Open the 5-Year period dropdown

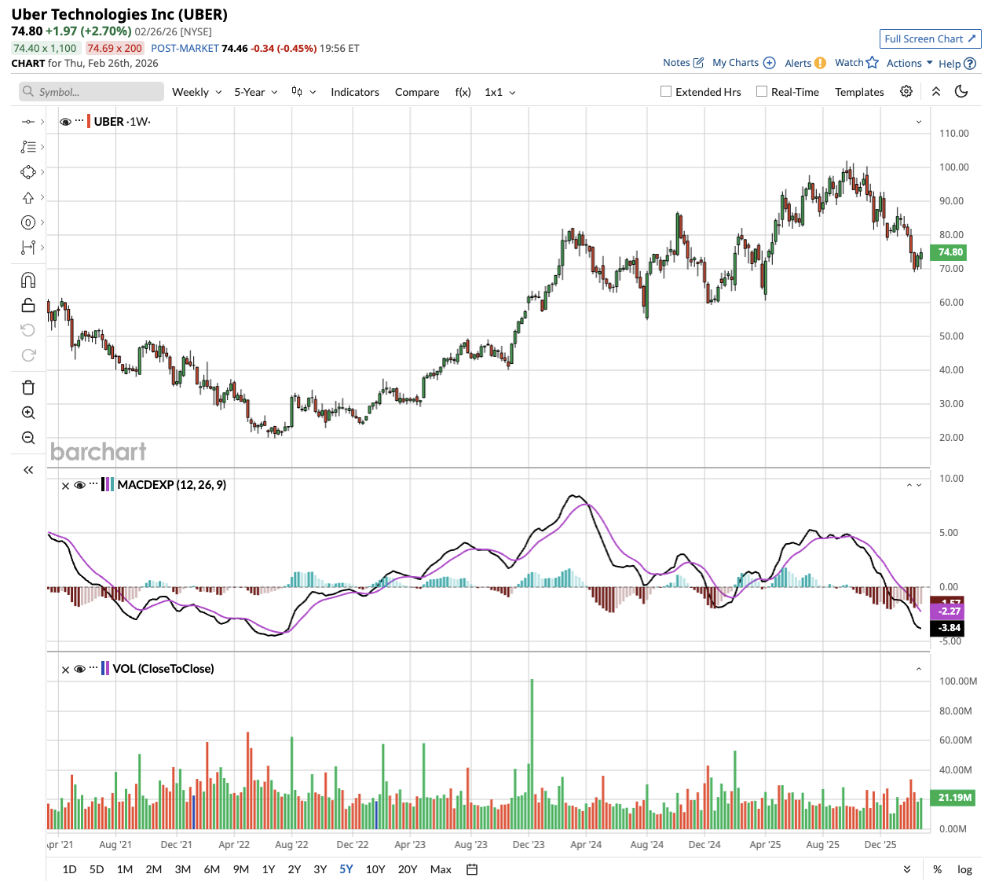click(x=256, y=92)
